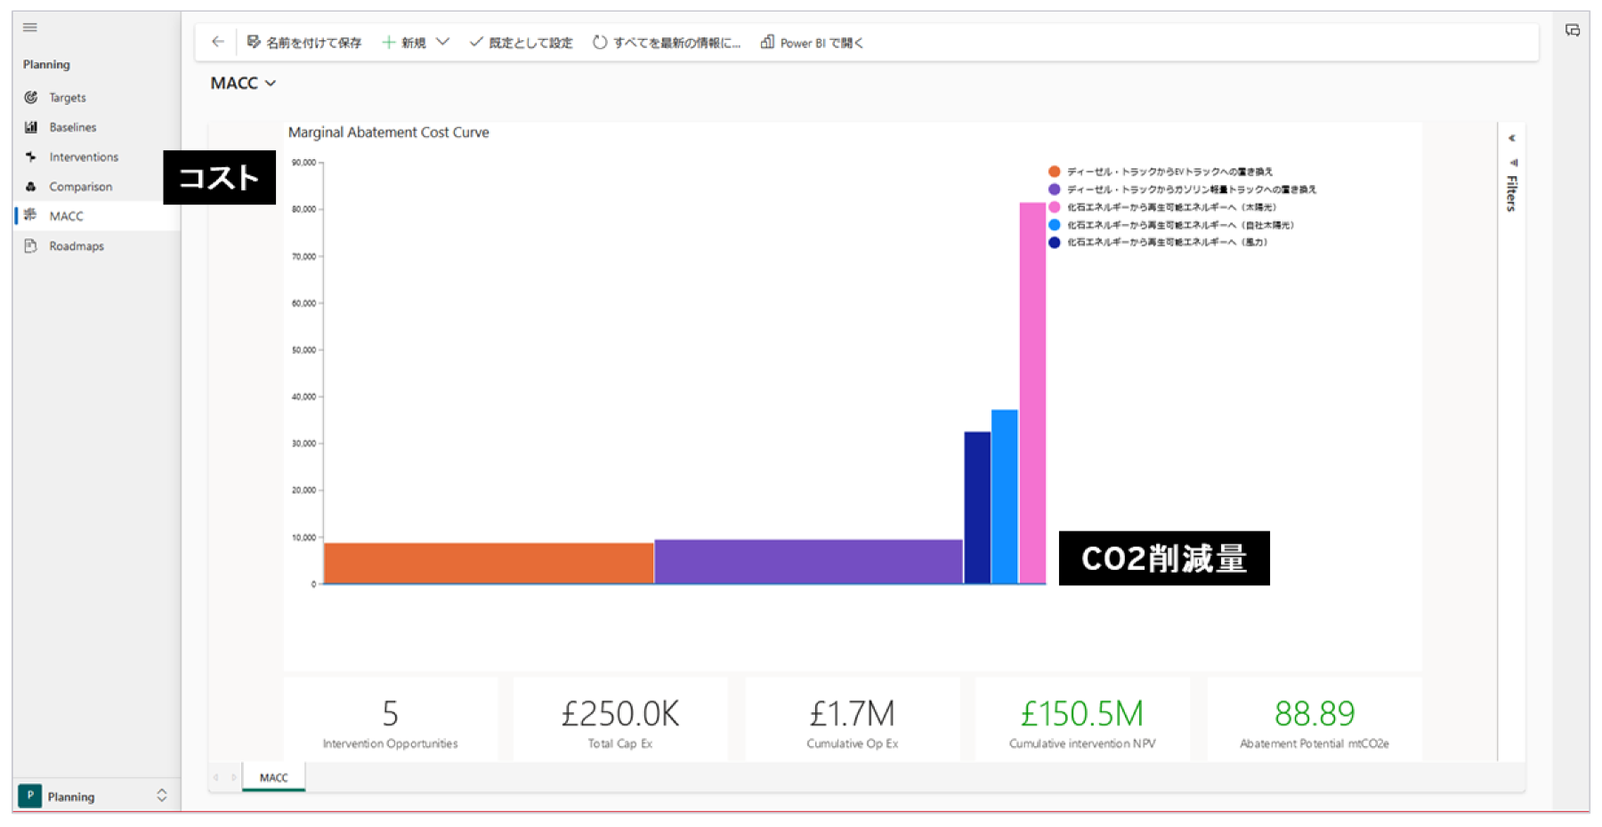This screenshot has width=1602, height=827.
Task: Open Targets from the sidebar
Action: [67, 98]
